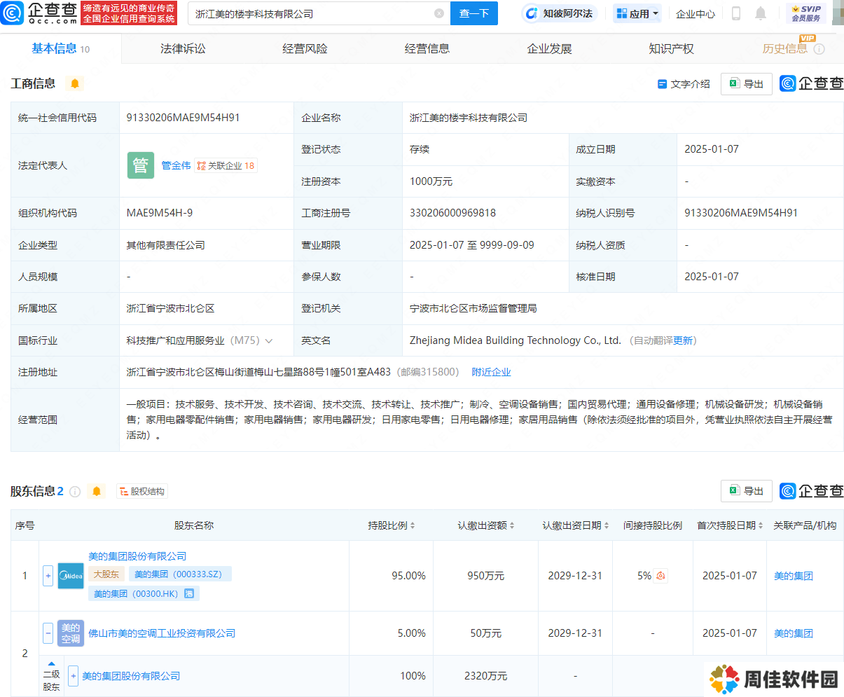The width and height of the screenshot is (844, 697).
Task: Select 美的空调 logo in row 2
Action: tap(71, 633)
